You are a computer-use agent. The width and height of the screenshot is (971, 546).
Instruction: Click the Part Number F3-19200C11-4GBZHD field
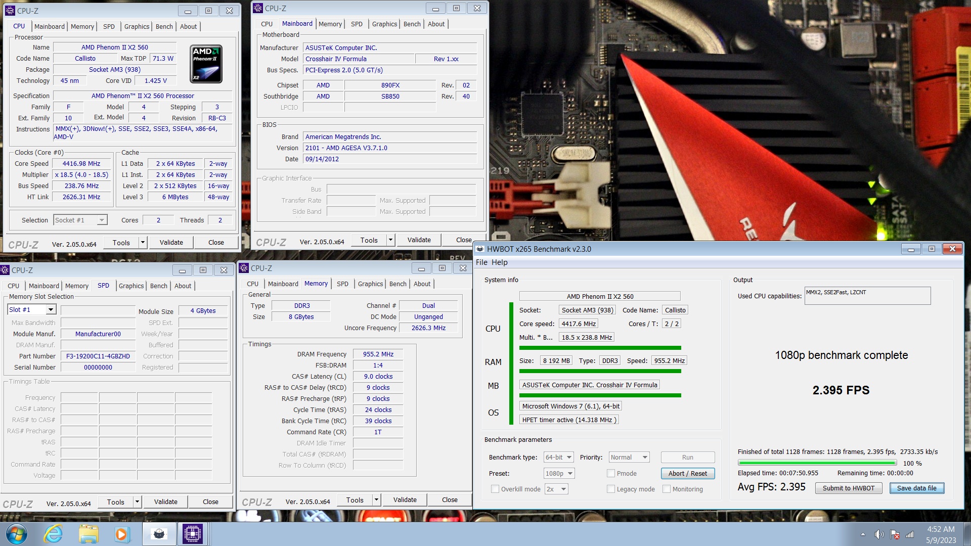(x=98, y=356)
